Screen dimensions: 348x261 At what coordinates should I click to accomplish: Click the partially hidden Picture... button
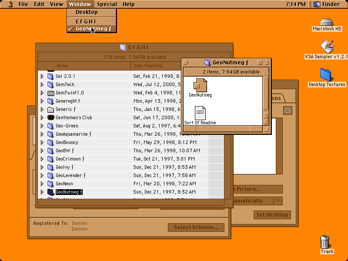258,189
